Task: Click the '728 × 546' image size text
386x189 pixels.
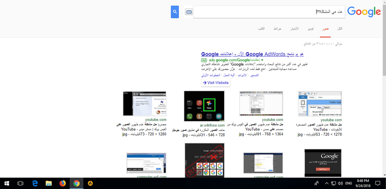Action: point(217,135)
